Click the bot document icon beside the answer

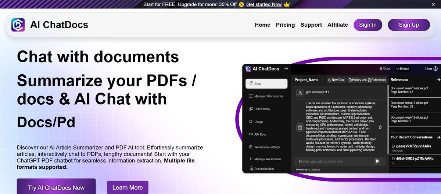[300, 127]
